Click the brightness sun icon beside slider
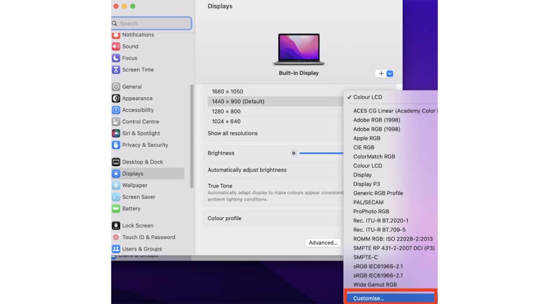The width and height of the screenshot is (549, 304). pyautogui.click(x=293, y=153)
